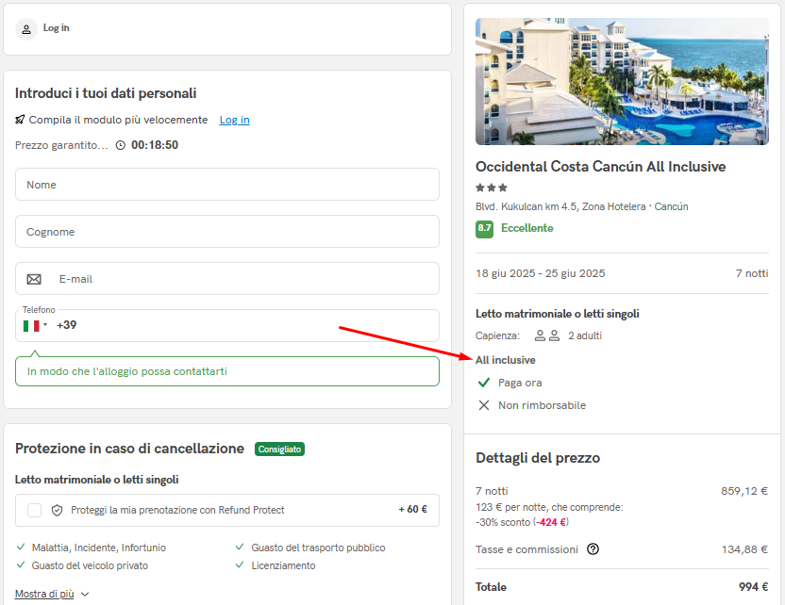The width and height of the screenshot is (785, 605).
Task: Click the -424 € discount amount
Action: 551,522
